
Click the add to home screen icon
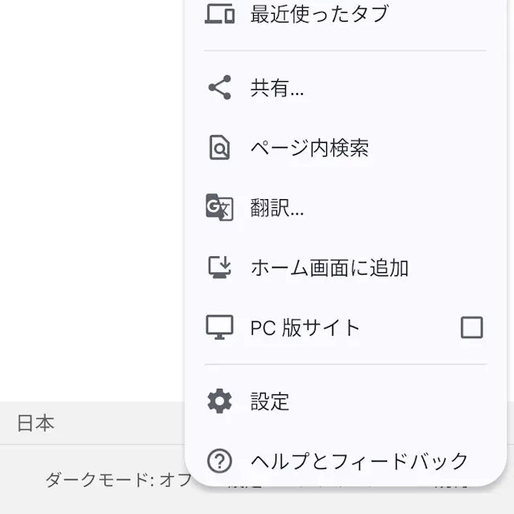click(x=219, y=267)
